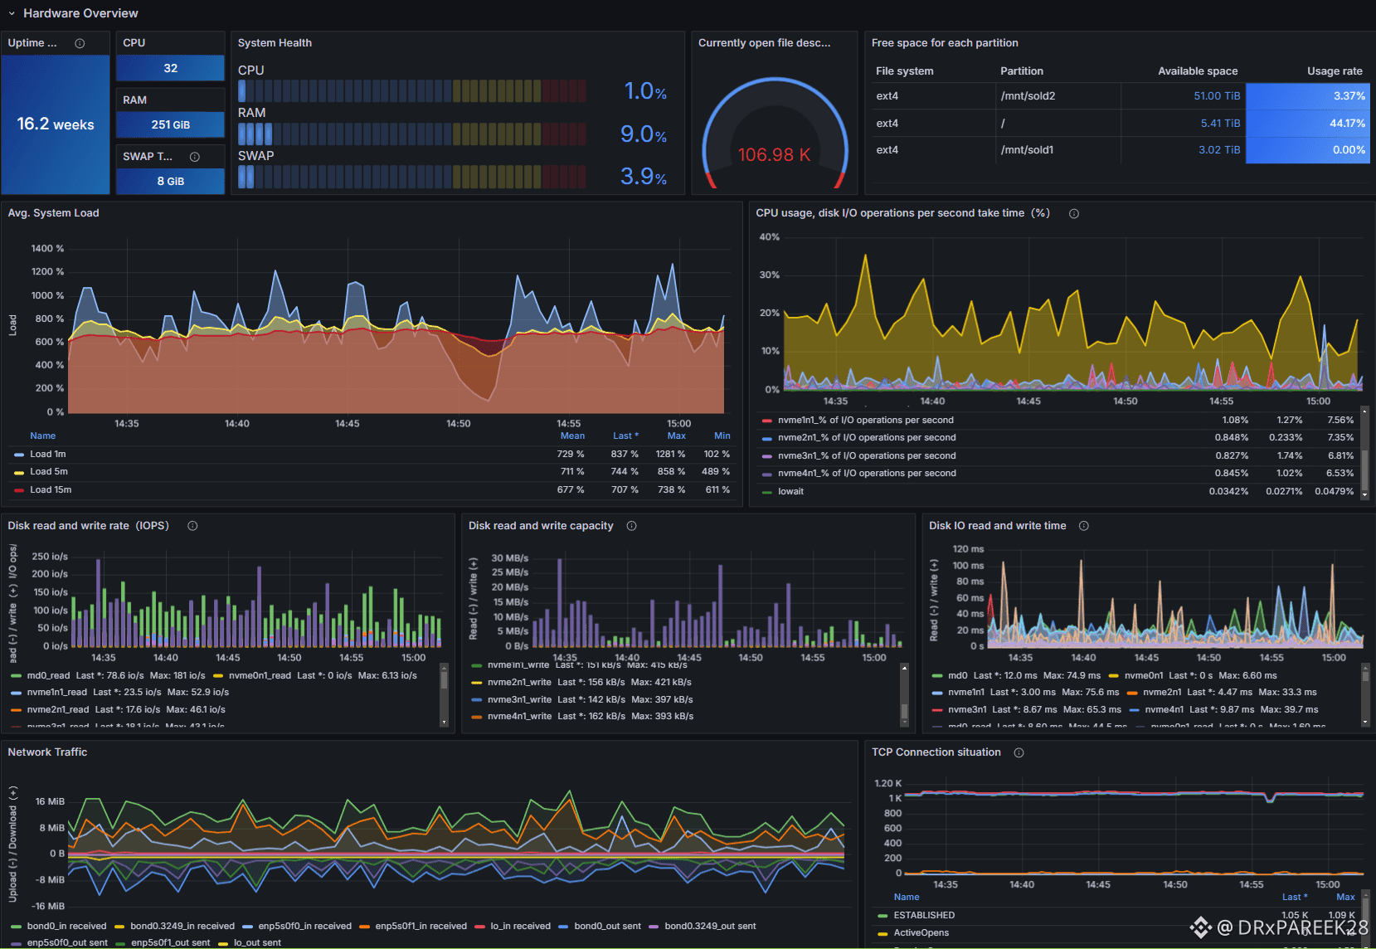This screenshot has height=949, width=1376.
Task: Show info for Disk read and write capacity
Action: [631, 526]
